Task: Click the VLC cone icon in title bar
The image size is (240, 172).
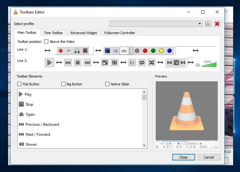Action: tap(16, 12)
